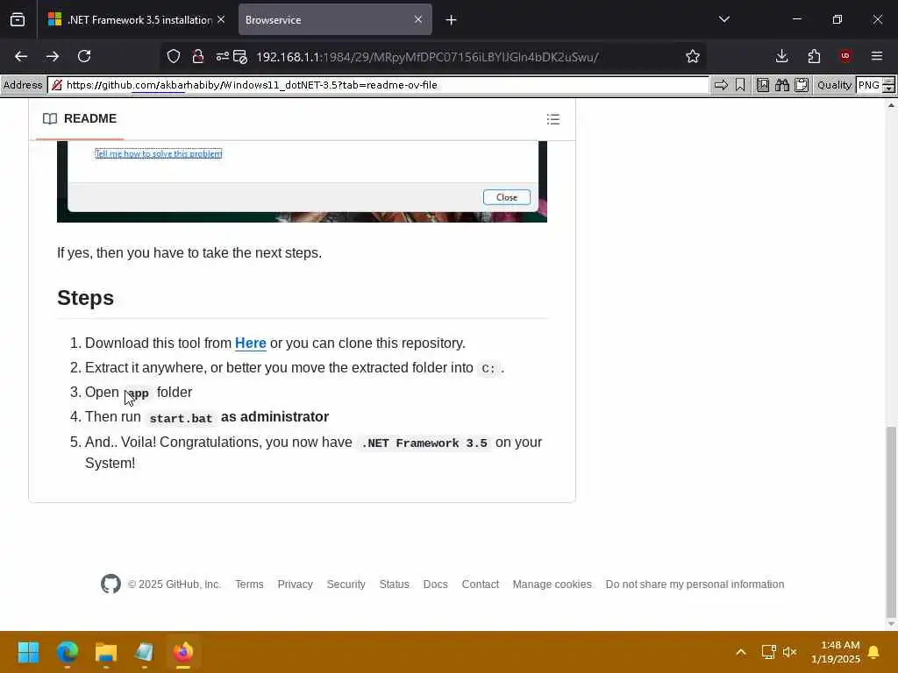Open the Privacy footer link
Image resolution: width=898 pixels, height=673 pixels.
tap(295, 584)
